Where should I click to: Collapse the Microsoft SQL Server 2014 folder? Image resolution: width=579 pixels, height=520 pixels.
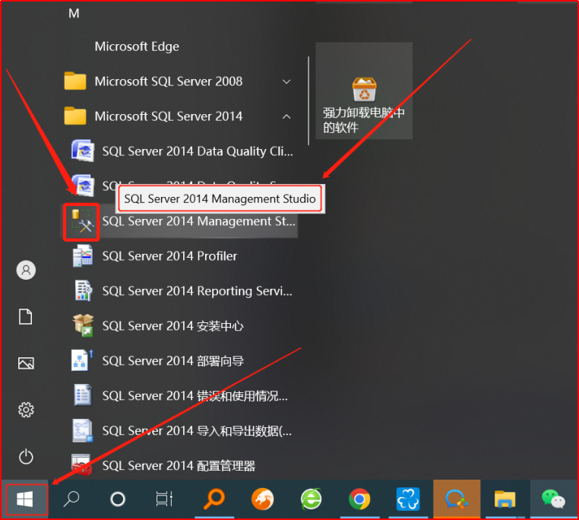[x=286, y=116]
